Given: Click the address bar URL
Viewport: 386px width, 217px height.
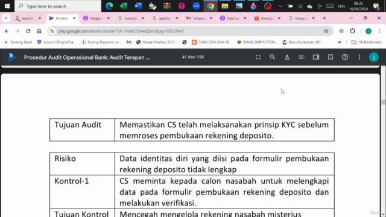Looking at the screenshot, I should click(x=121, y=31).
